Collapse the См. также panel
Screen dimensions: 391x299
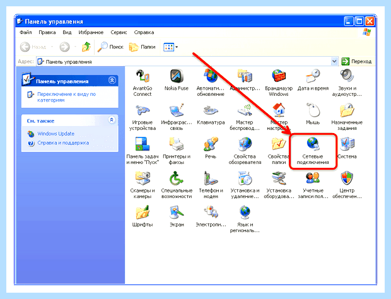[x=112, y=120]
